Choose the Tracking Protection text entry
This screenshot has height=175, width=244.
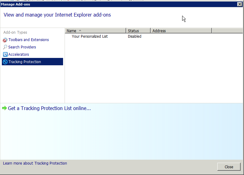pos(25,62)
